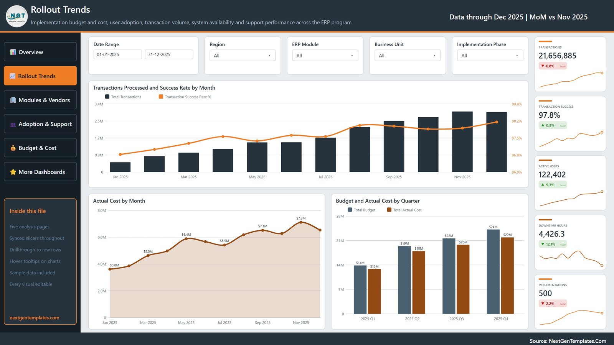Image resolution: width=614 pixels, height=345 pixels.
Task: Click the Transaction Success Rate % legend swatch
Action: (161, 97)
